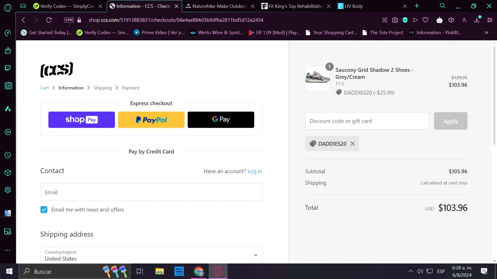Open History clock icon in sidebar
This screenshot has width=497, height=279.
click(x=8, y=155)
